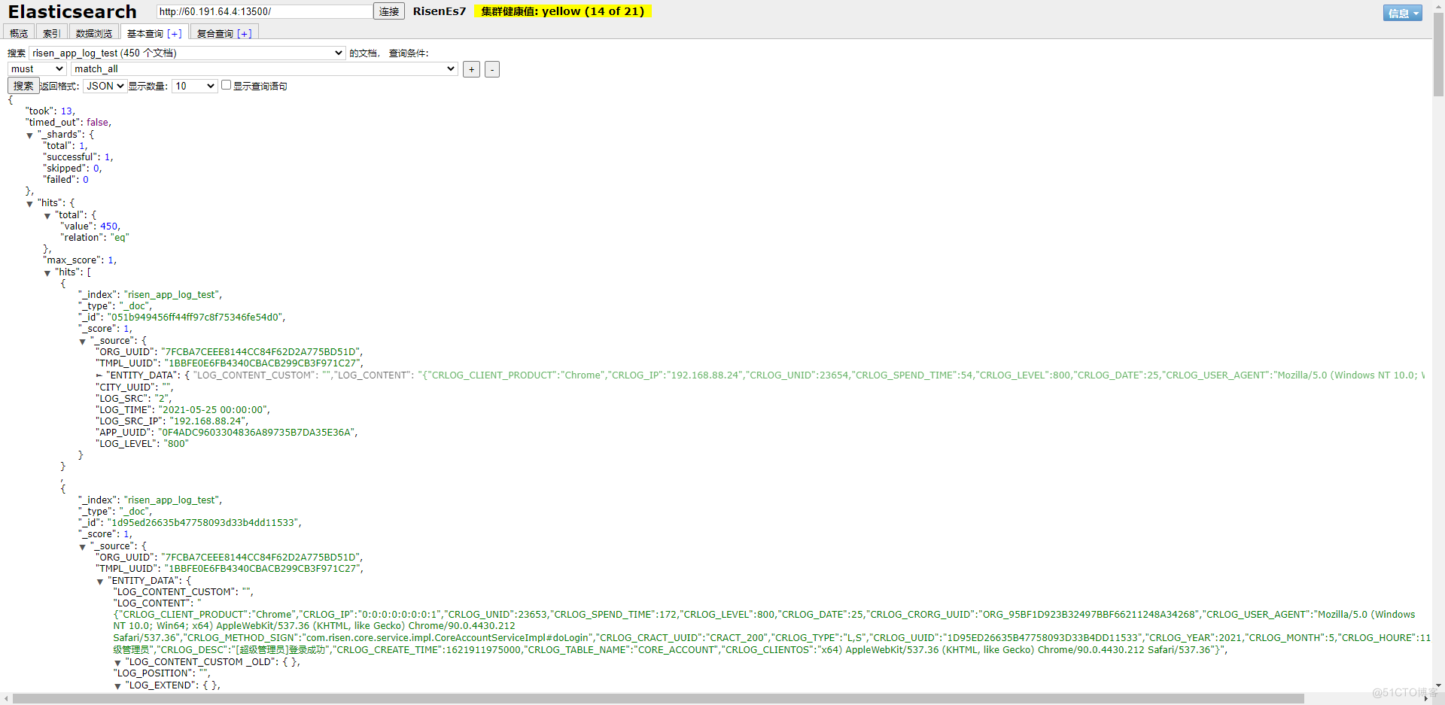
Task: Collapse the second result's "_source" node
Action: click(x=83, y=547)
